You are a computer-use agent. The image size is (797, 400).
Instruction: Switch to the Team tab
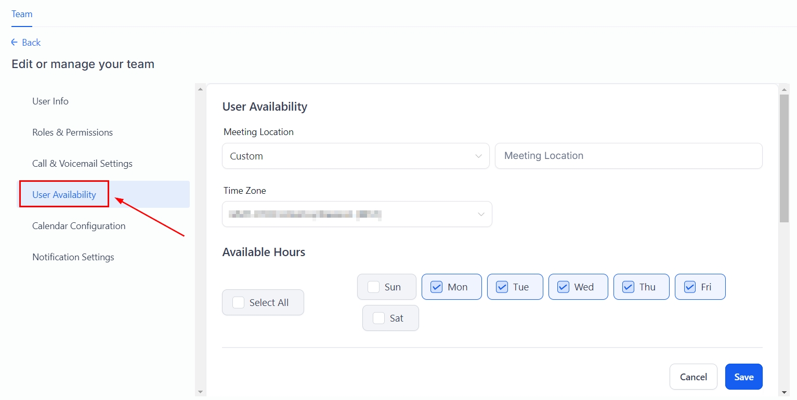[22, 14]
